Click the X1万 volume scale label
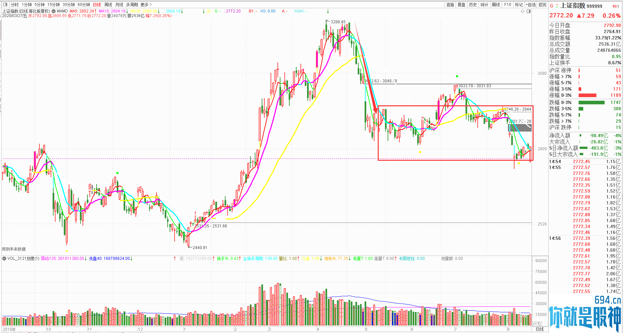The height and width of the screenshot is (333, 623). [x=537, y=324]
